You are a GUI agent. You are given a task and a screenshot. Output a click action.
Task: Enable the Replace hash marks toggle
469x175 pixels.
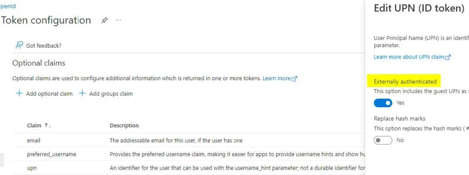[x=383, y=140]
